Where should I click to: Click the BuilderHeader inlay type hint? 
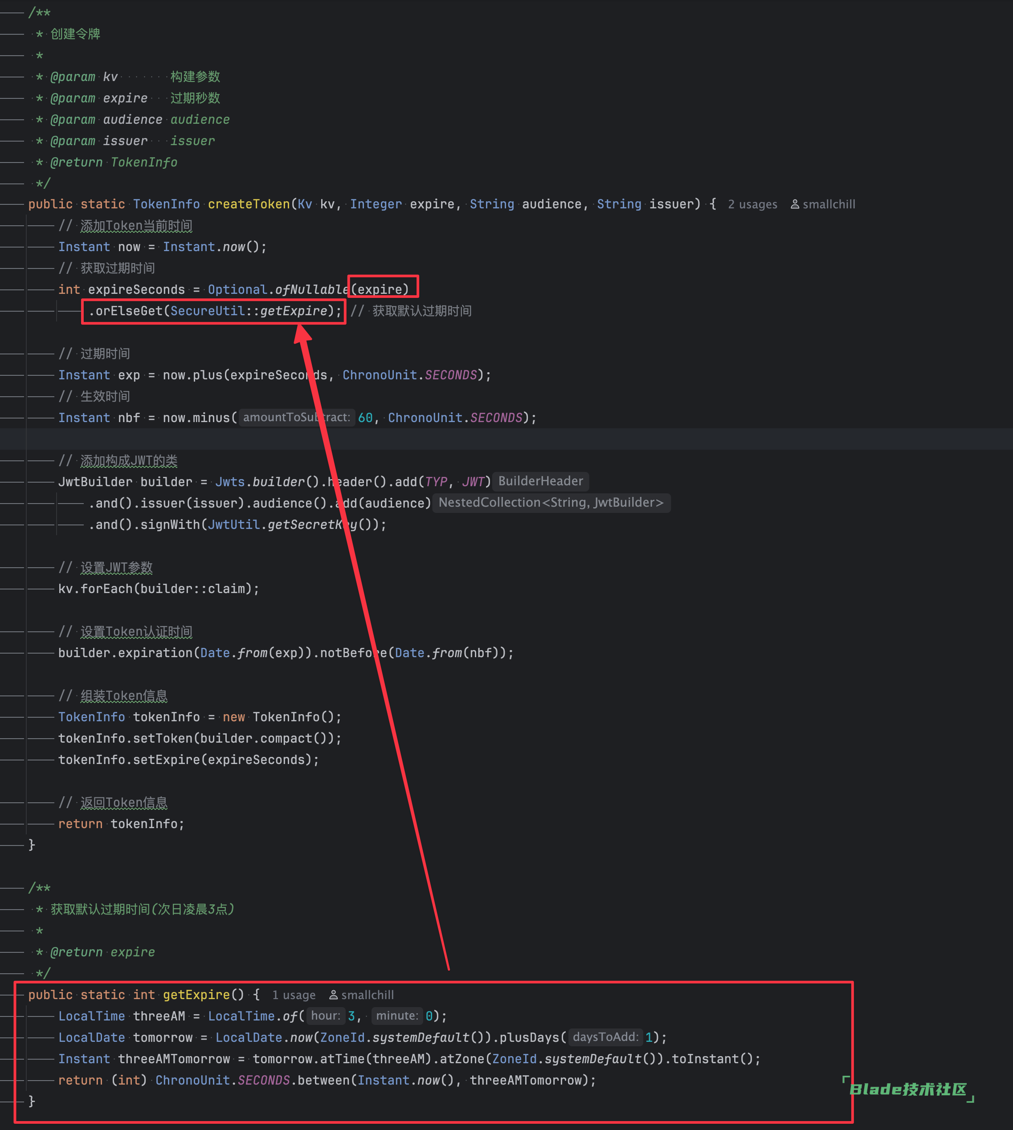click(x=540, y=481)
